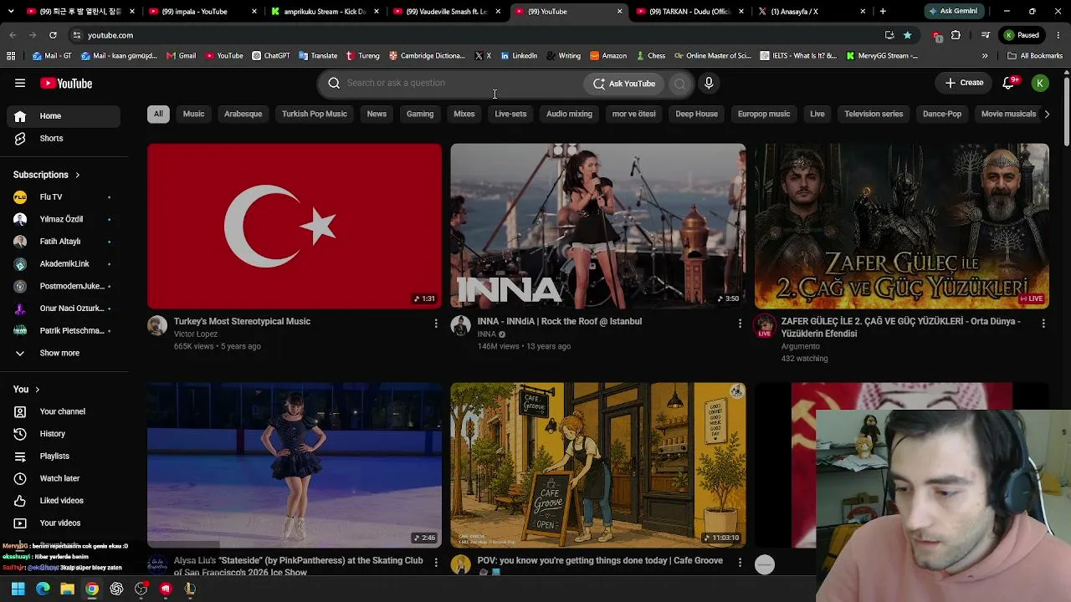The image size is (1071, 602).
Task: Expand the You section chevron
Action: pyautogui.click(x=37, y=390)
